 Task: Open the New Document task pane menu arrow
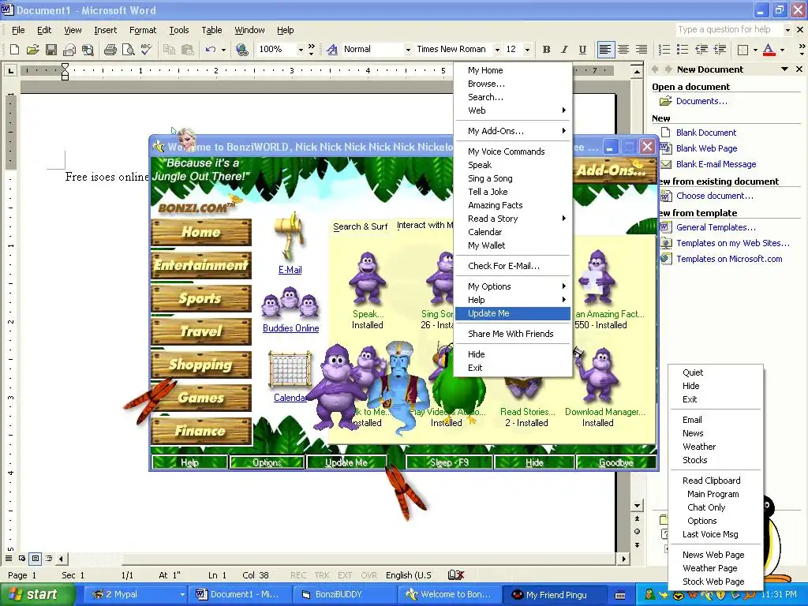[x=784, y=69]
